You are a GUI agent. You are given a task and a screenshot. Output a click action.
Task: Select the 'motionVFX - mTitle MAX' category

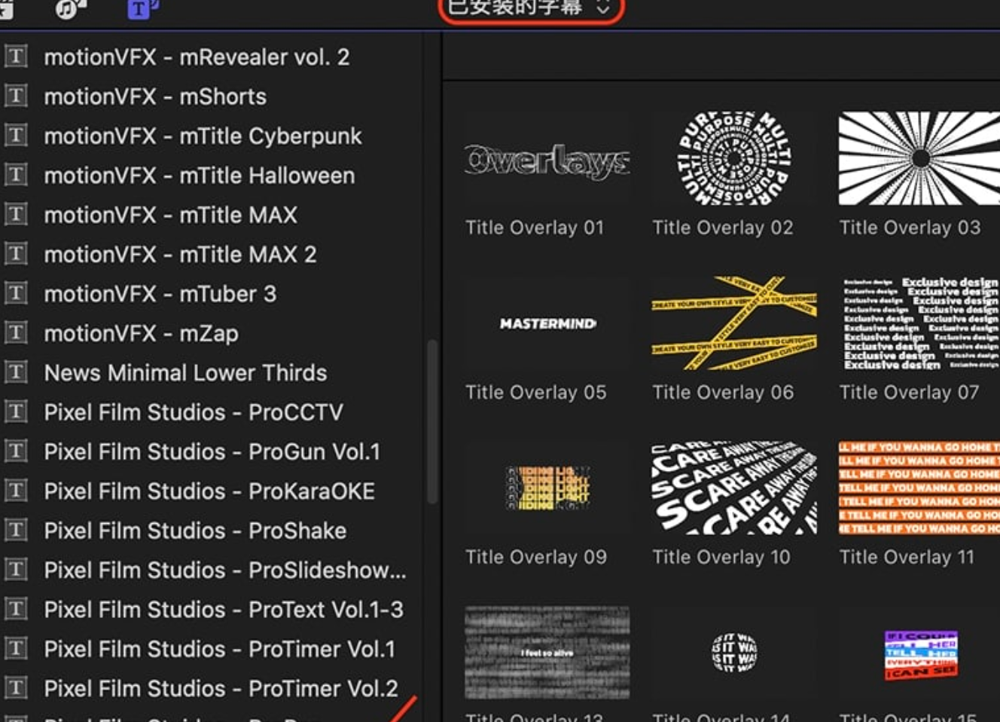pyautogui.click(x=171, y=215)
